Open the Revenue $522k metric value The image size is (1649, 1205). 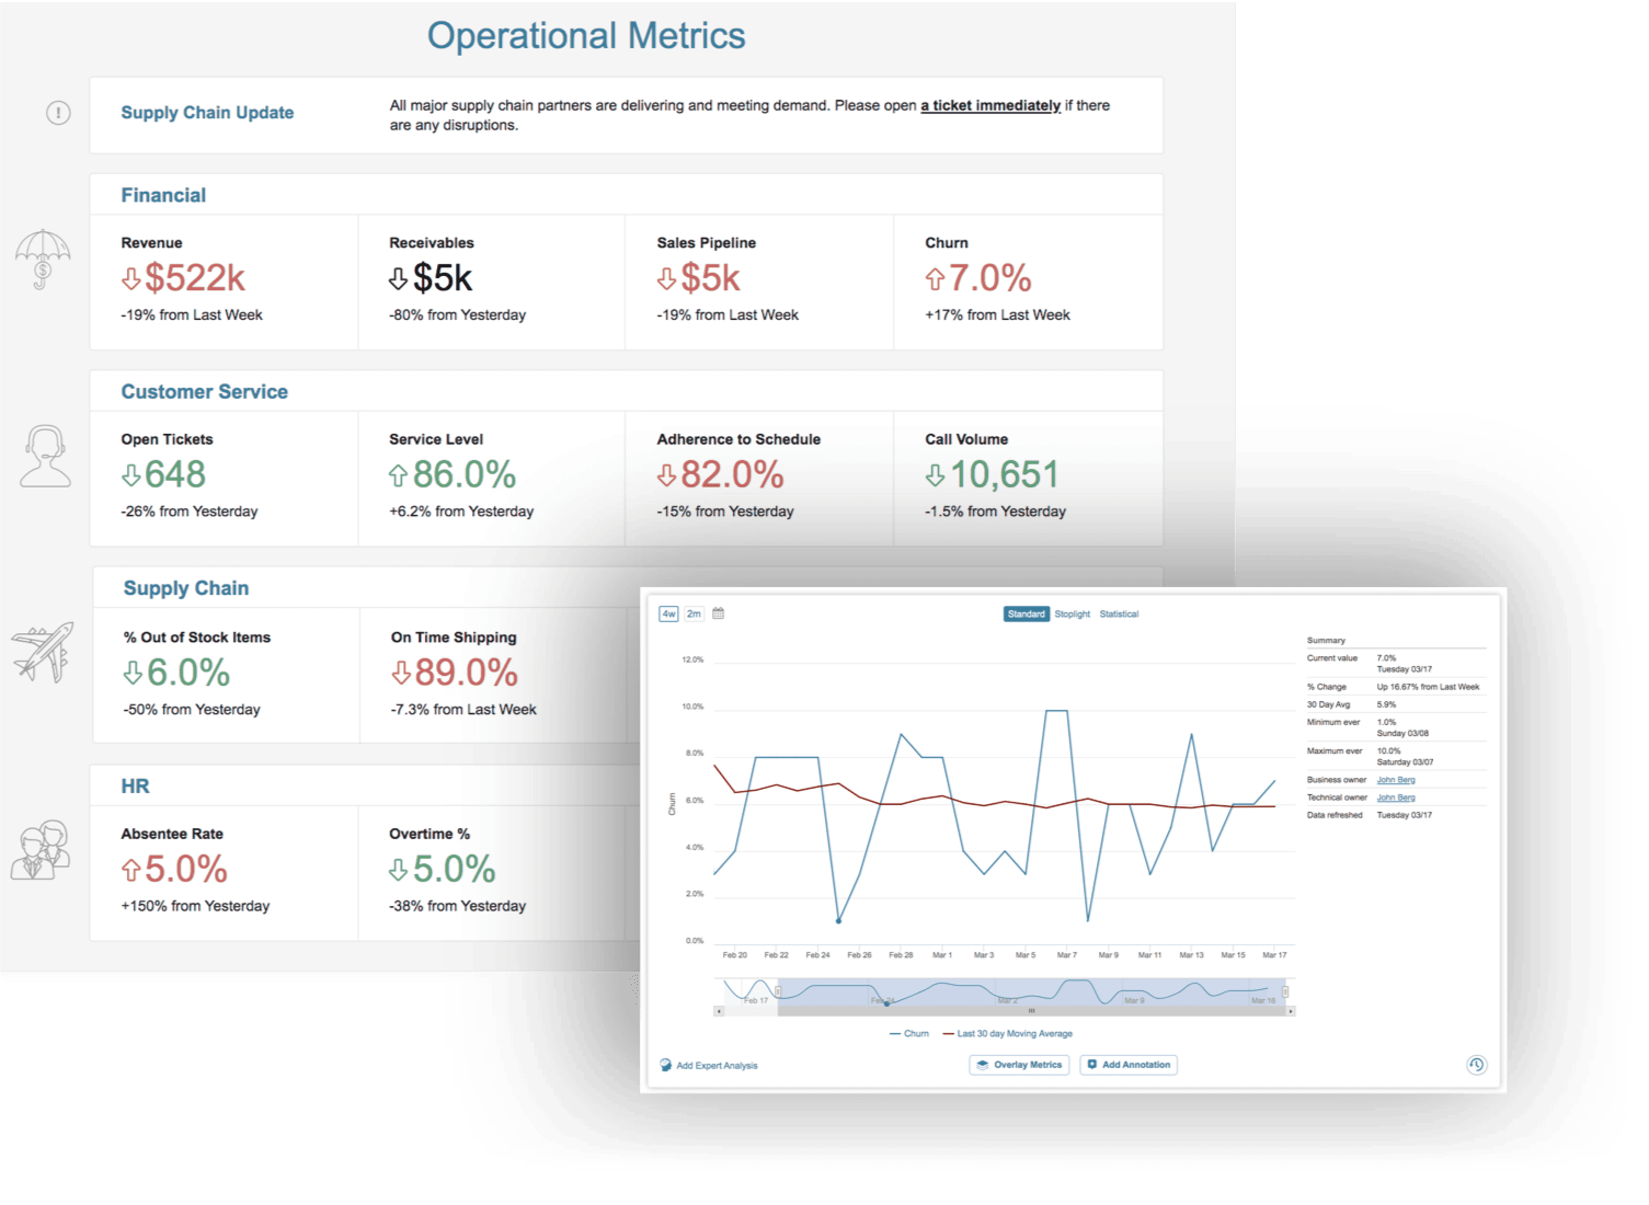(194, 278)
